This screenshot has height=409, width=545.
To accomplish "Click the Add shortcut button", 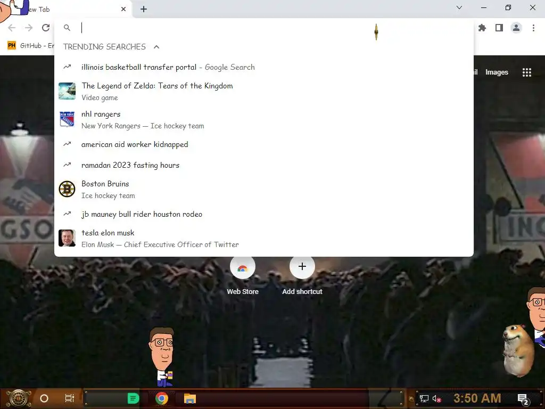I will click(302, 276).
